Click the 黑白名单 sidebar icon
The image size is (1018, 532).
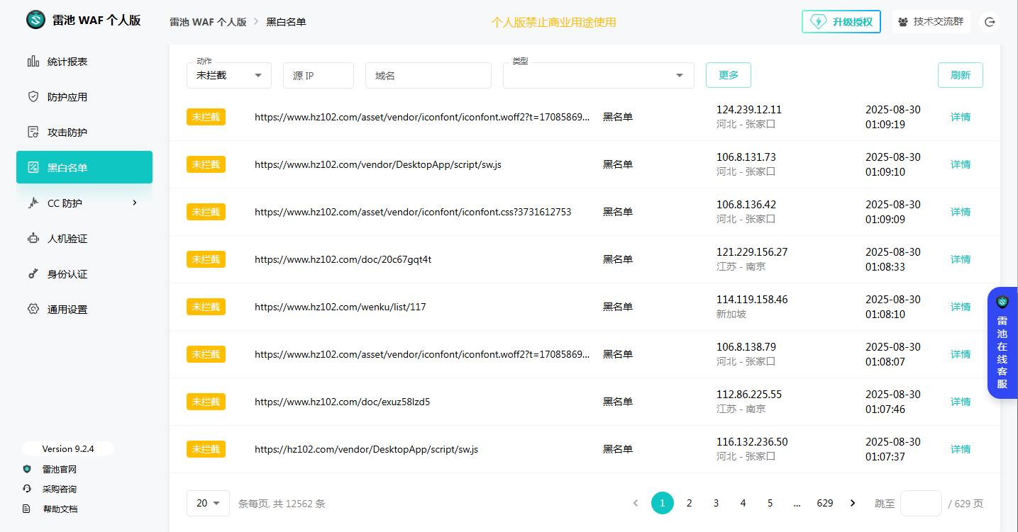point(33,168)
